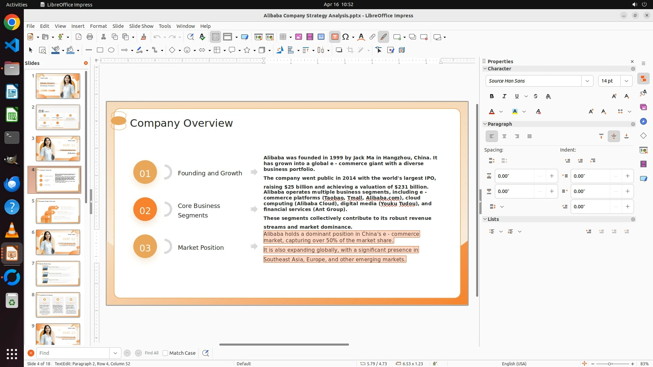Image resolution: width=653 pixels, height=367 pixels.
Task: Select slide 5 thumbnail in Slides panel
Action: coord(58,211)
